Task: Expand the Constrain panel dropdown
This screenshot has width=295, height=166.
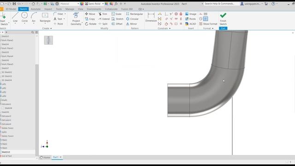Action: point(164,28)
